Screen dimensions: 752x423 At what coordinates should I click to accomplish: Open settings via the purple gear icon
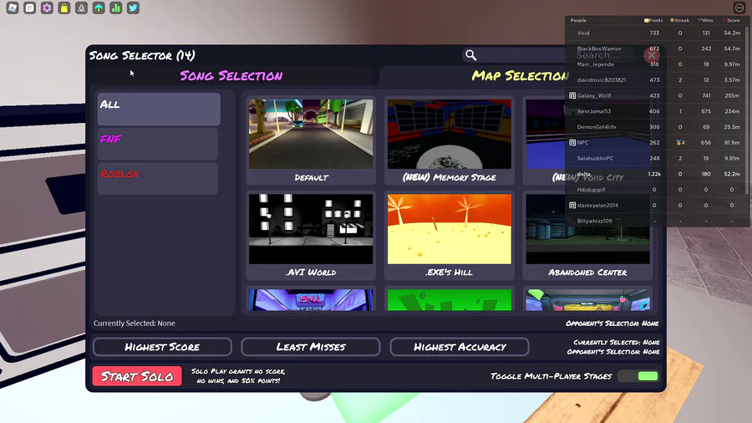coord(47,8)
